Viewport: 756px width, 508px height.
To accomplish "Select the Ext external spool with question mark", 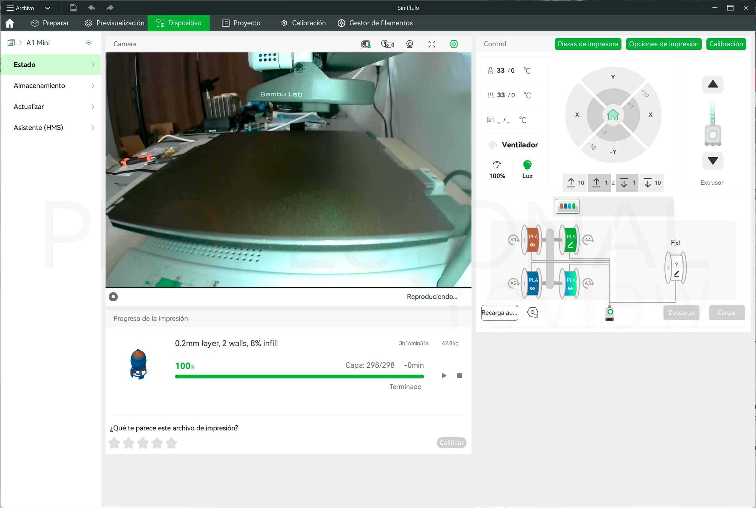I will [x=675, y=268].
